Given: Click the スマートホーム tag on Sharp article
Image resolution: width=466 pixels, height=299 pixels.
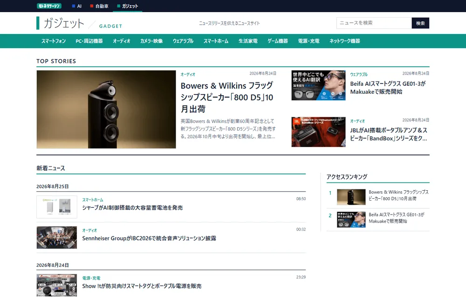Looking at the screenshot, I should (93, 200).
